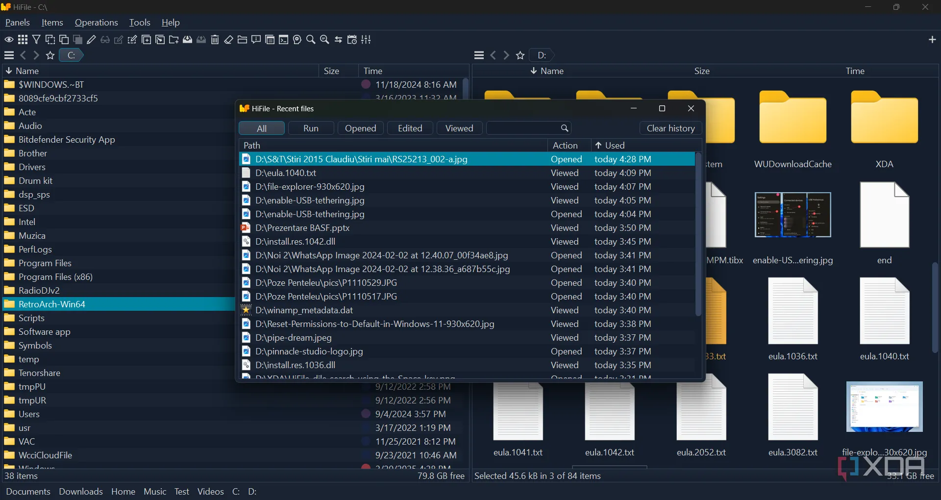
Task: Open settings with the sliders icon
Action: click(366, 40)
